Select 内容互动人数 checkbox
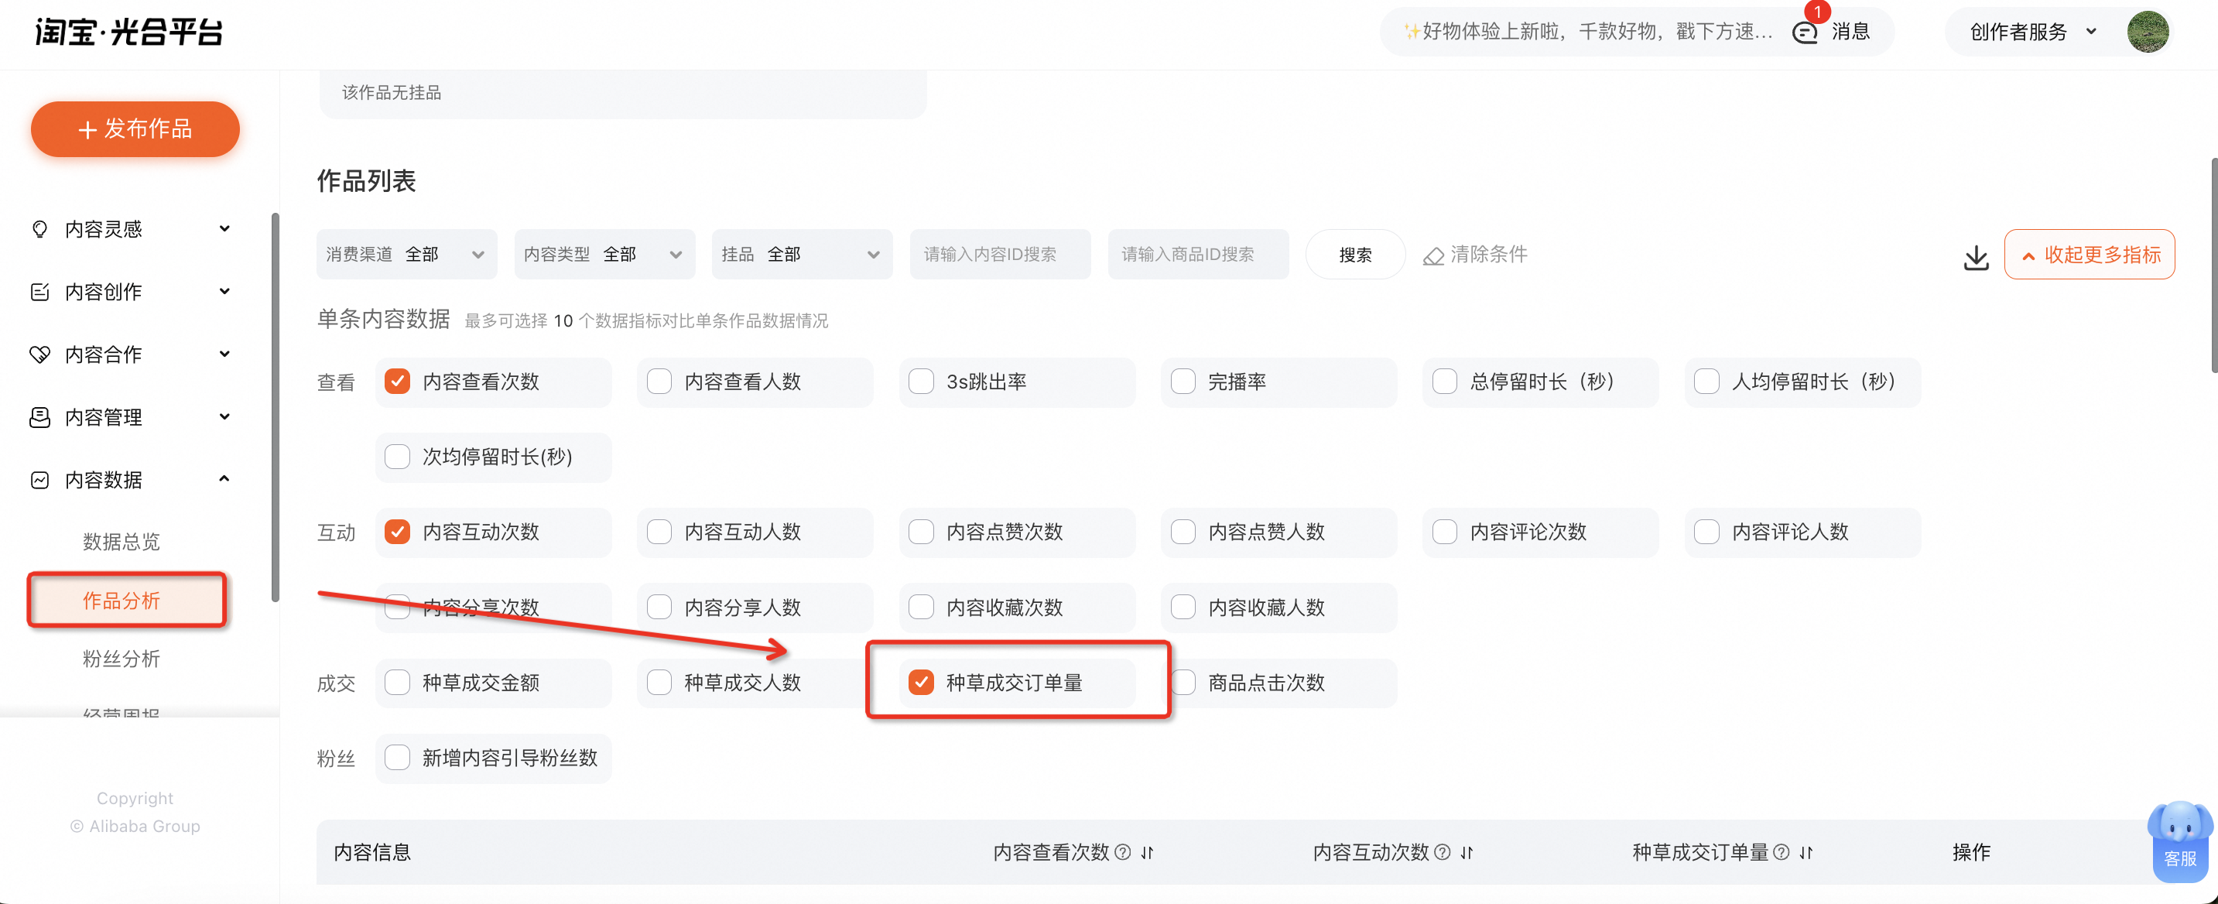This screenshot has width=2218, height=904. pyautogui.click(x=659, y=531)
